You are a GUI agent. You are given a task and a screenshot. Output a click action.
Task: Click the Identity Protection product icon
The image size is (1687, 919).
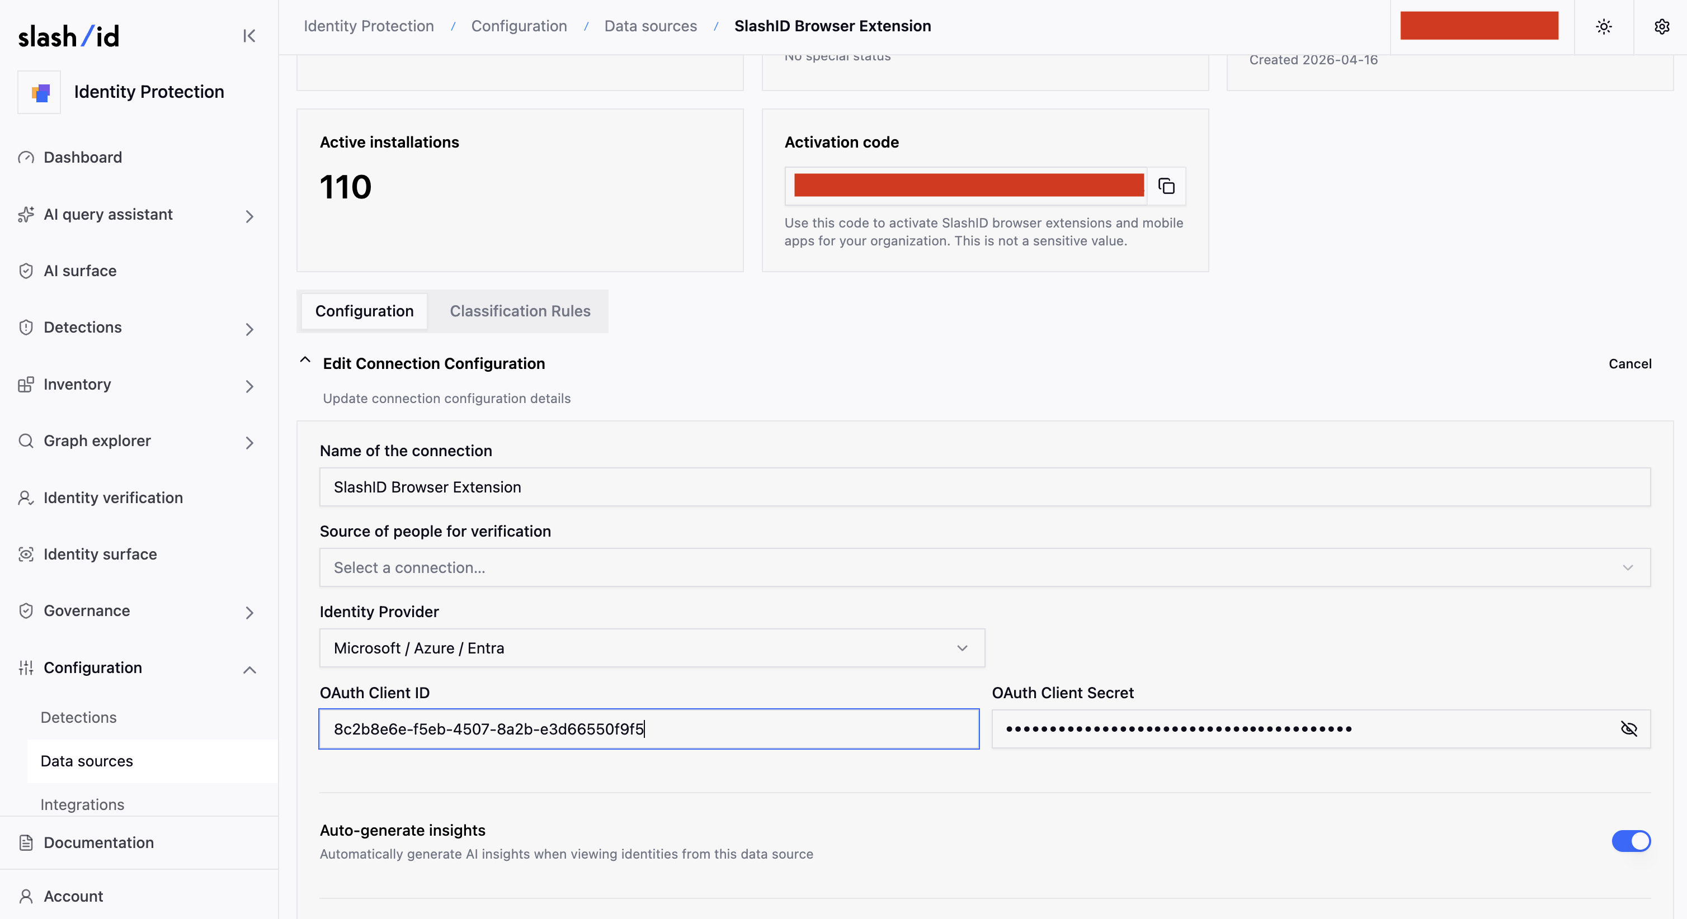point(39,92)
